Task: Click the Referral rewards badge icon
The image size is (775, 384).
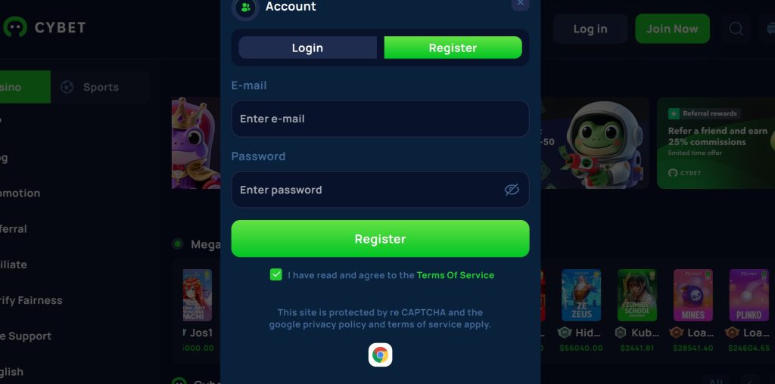Action: pos(674,113)
